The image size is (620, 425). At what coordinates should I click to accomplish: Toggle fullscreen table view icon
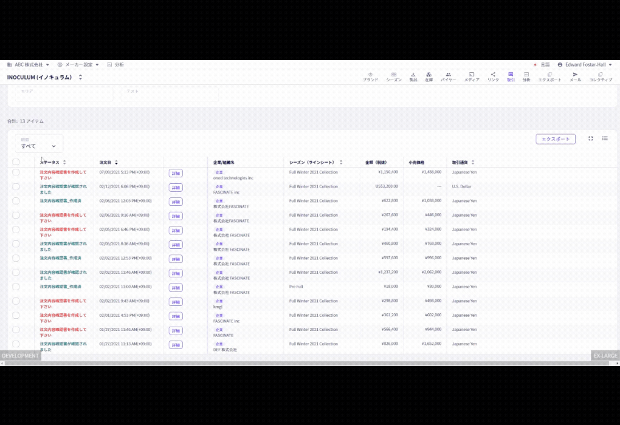click(x=590, y=138)
